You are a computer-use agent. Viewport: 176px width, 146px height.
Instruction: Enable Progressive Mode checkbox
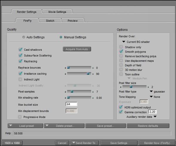pyautogui.click(x=20, y=117)
